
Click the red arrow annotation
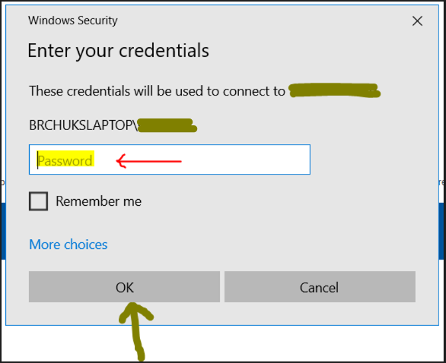click(148, 161)
